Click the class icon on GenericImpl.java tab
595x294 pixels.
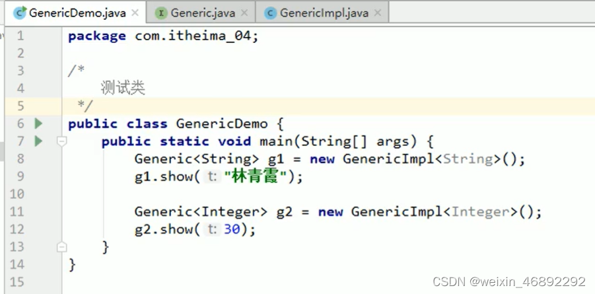point(270,13)
